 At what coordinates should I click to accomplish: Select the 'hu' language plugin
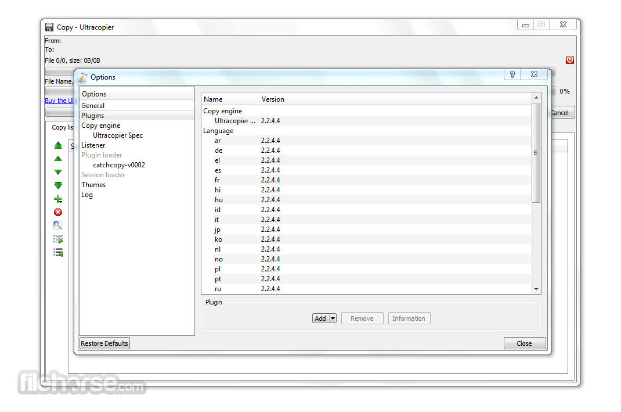click(366, 200)
